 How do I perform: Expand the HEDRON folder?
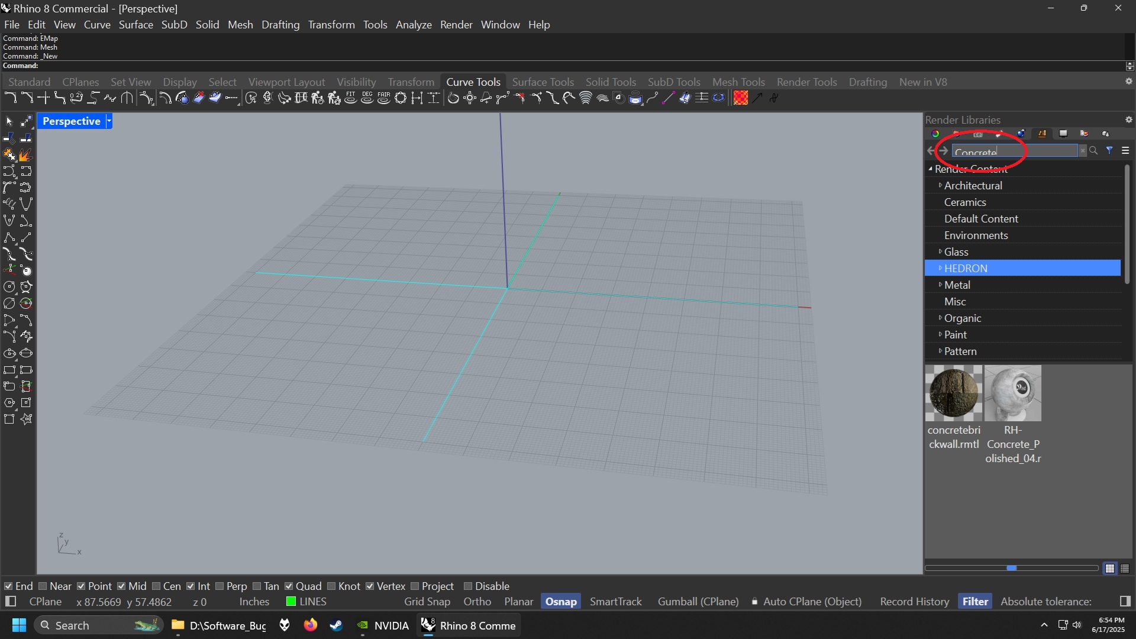(940, 268)
